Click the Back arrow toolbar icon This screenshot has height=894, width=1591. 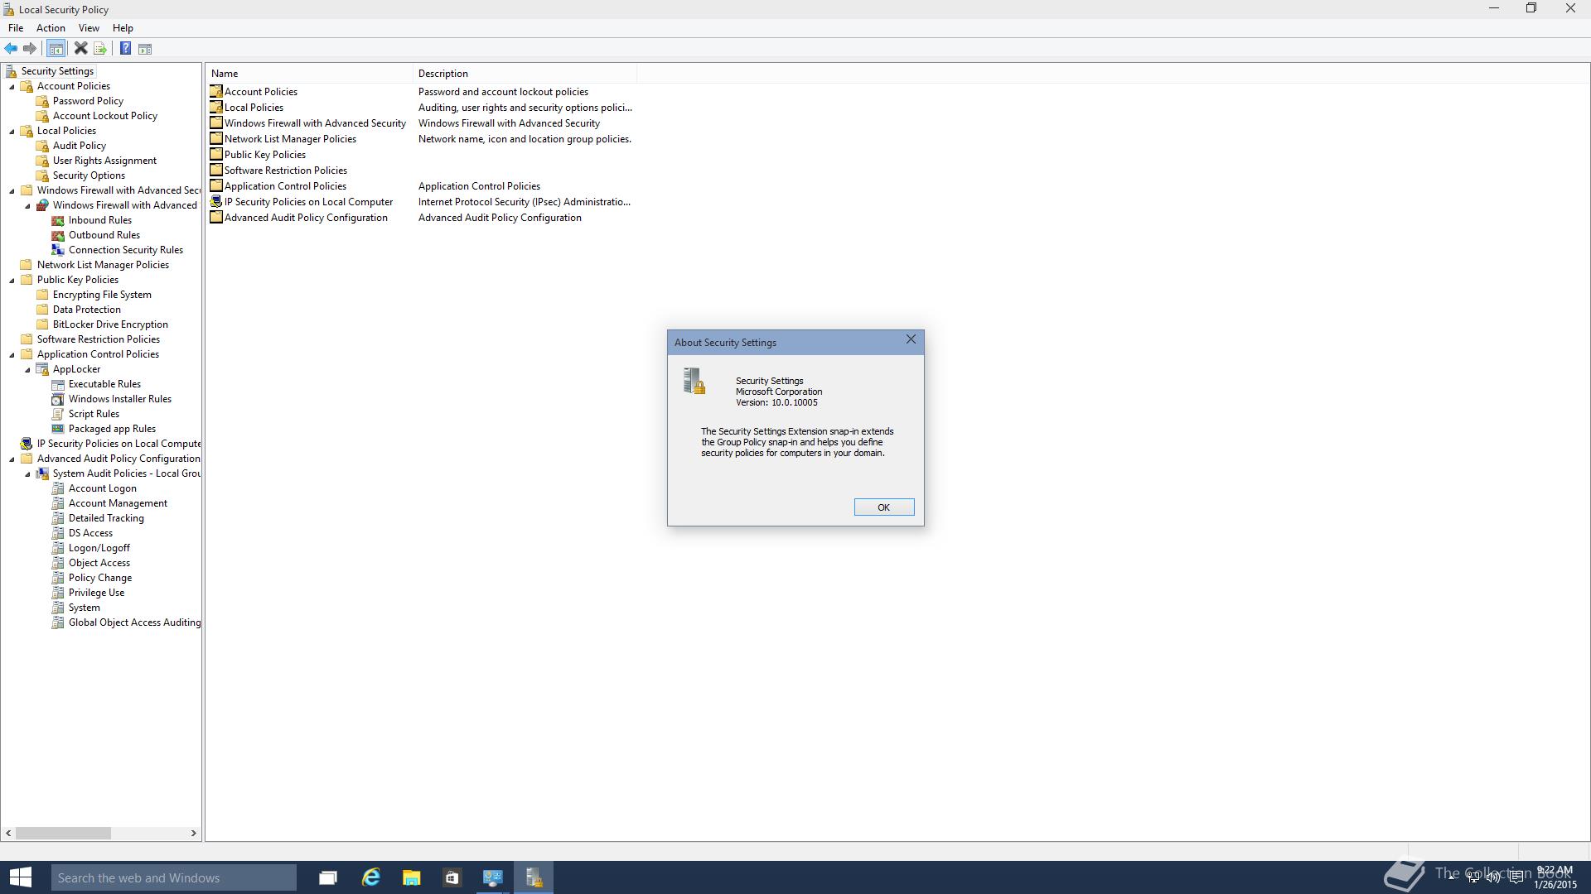click(12, 49)
